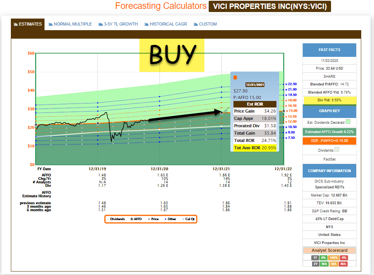Click the 12/31/20 FY date column header

click(160, 169)
